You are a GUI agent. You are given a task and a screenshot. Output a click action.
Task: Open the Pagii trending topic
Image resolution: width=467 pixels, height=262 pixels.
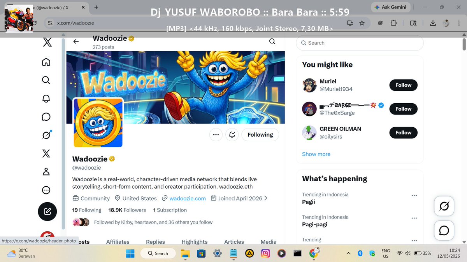coord(309,202)
